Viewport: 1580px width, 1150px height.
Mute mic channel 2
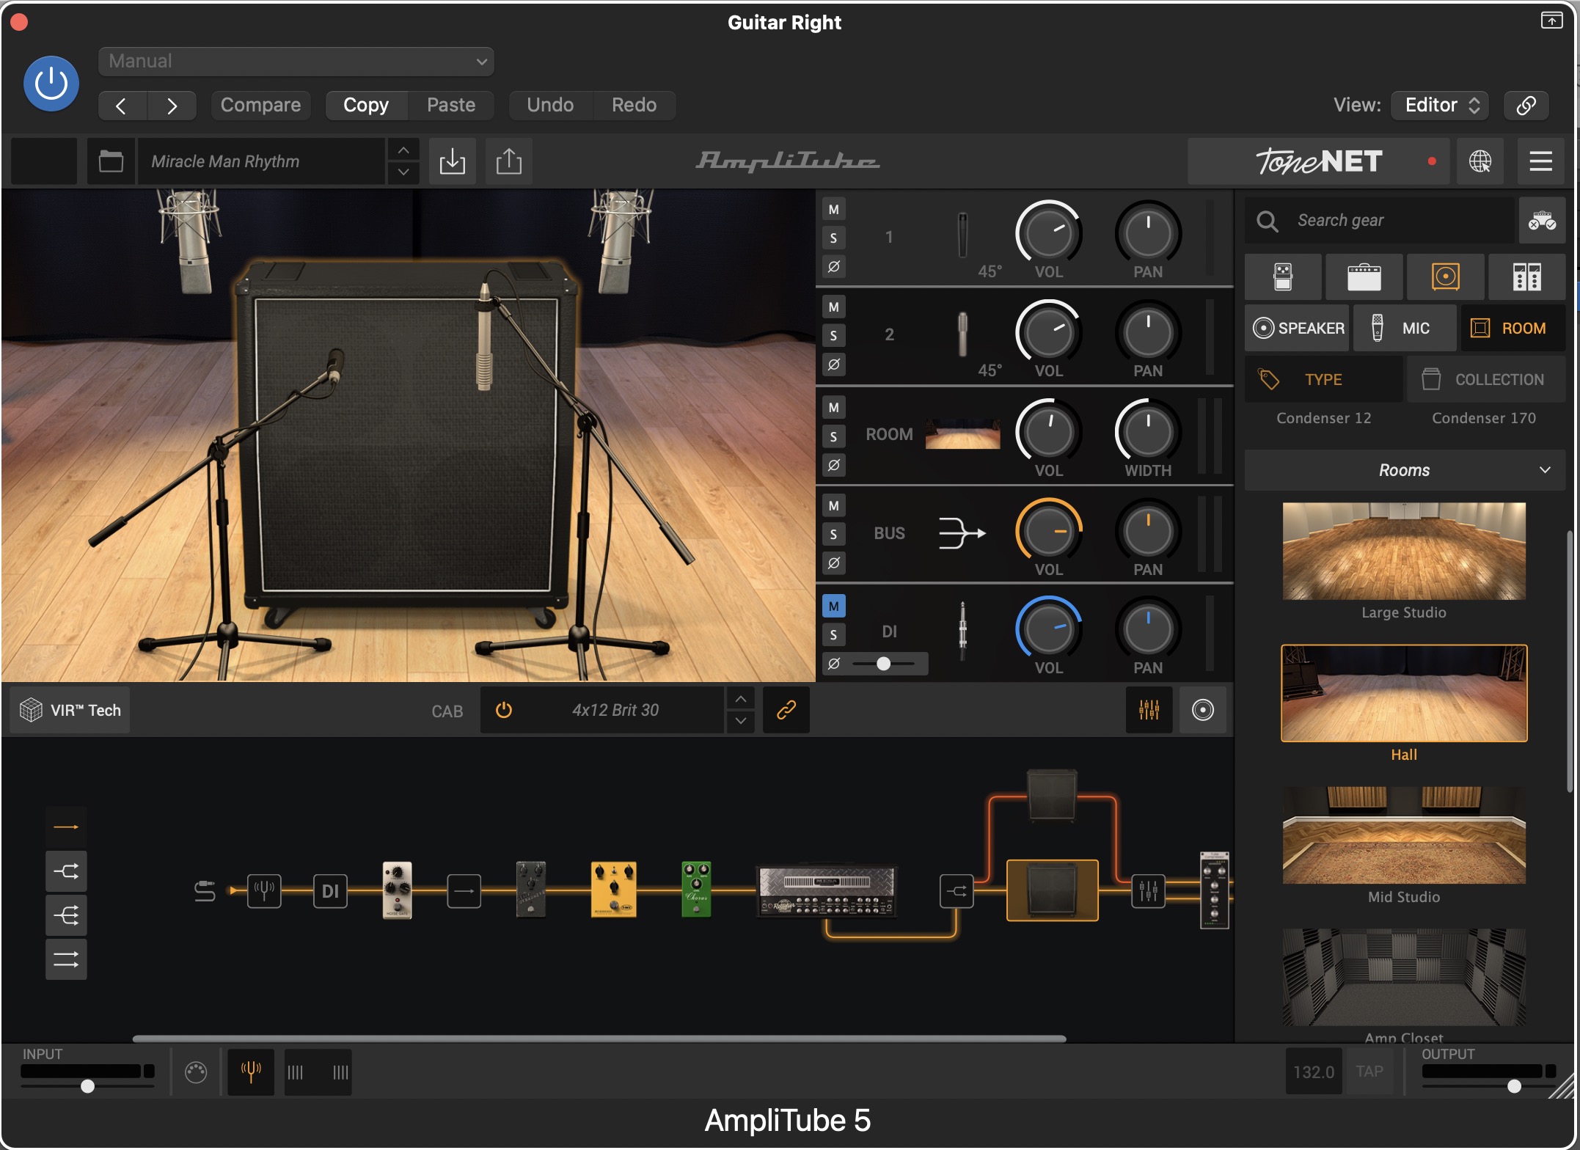click(x=834, y=307)
